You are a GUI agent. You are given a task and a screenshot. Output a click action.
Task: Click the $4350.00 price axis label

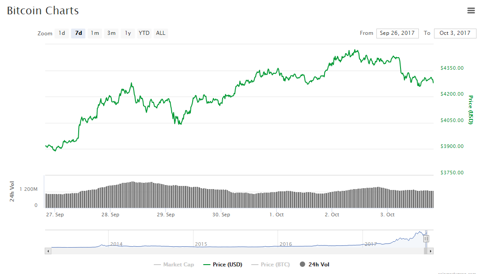452,68
